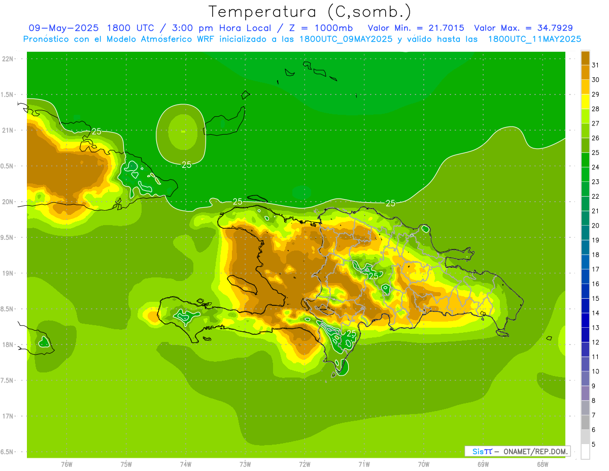Click the brown swatch above legend value 31
The width and height of the screenshot is (609, 471).
point(585,58)
